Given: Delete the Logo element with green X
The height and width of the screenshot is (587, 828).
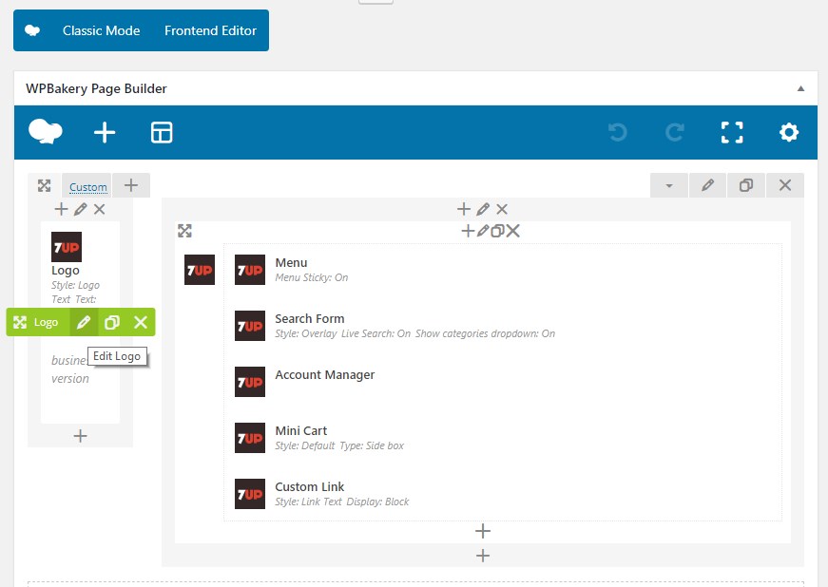Looking at the screenshot, I should [141, 323].
